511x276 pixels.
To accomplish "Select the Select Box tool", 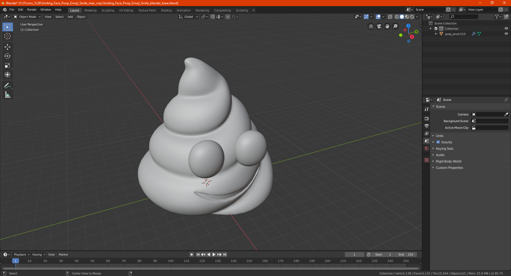I will 7,27.
